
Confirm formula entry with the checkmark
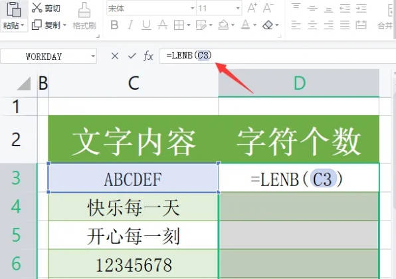pos(132,56)
